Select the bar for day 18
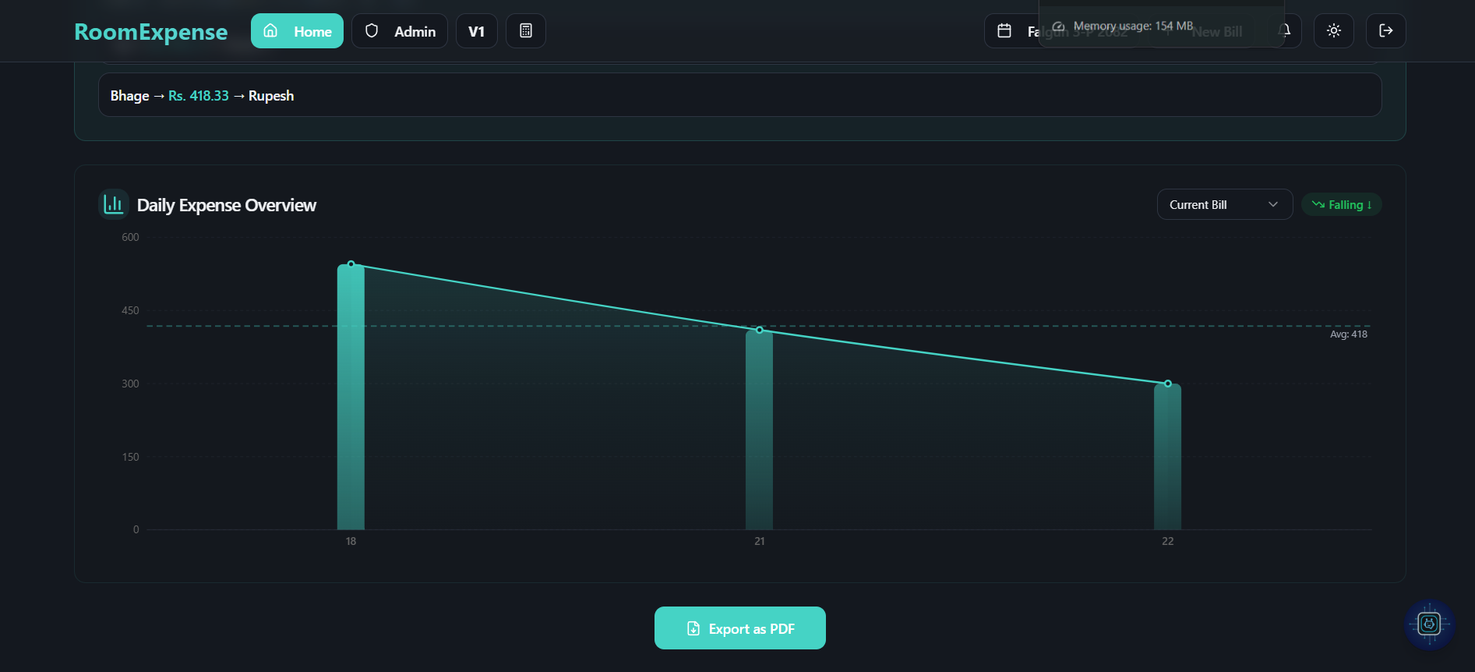1475x672 pixels. pos(351,398)
